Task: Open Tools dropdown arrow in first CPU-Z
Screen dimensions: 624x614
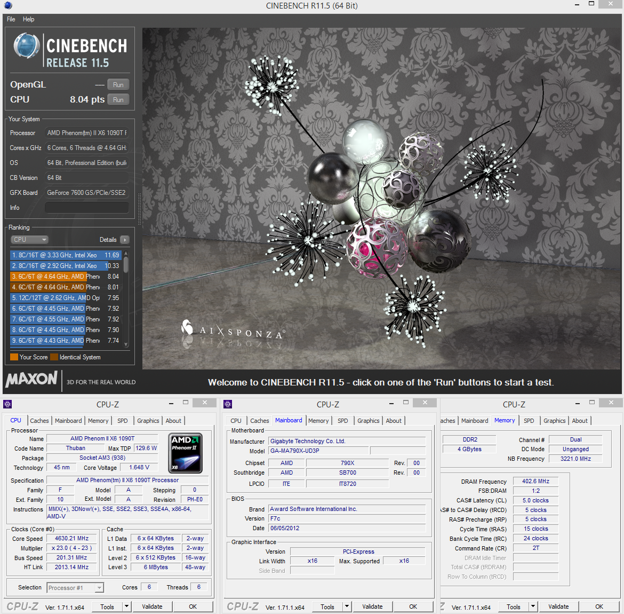Action: pos(126,607)
